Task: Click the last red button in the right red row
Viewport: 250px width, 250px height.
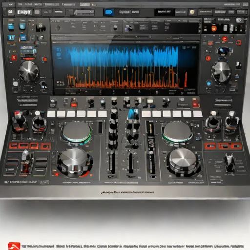Action: coord(236,146)
